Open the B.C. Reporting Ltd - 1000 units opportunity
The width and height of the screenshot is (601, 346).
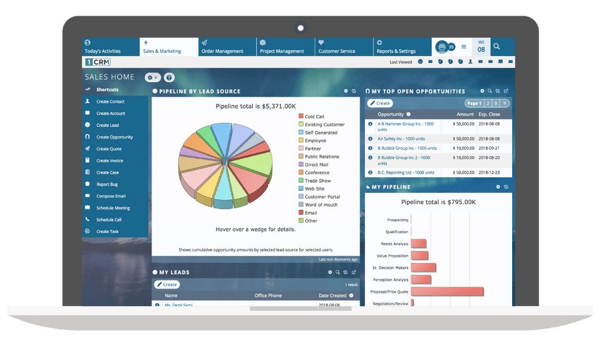tap(406, 172)
